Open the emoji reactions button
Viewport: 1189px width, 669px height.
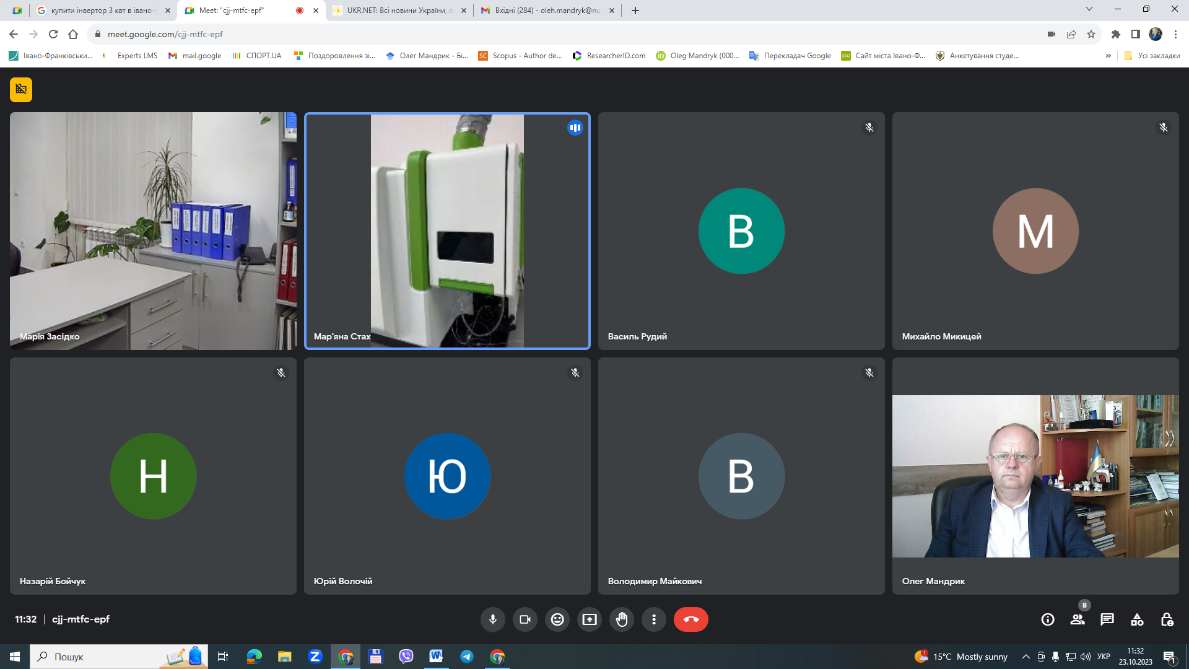pyautogui.click(x=557, y=619)
